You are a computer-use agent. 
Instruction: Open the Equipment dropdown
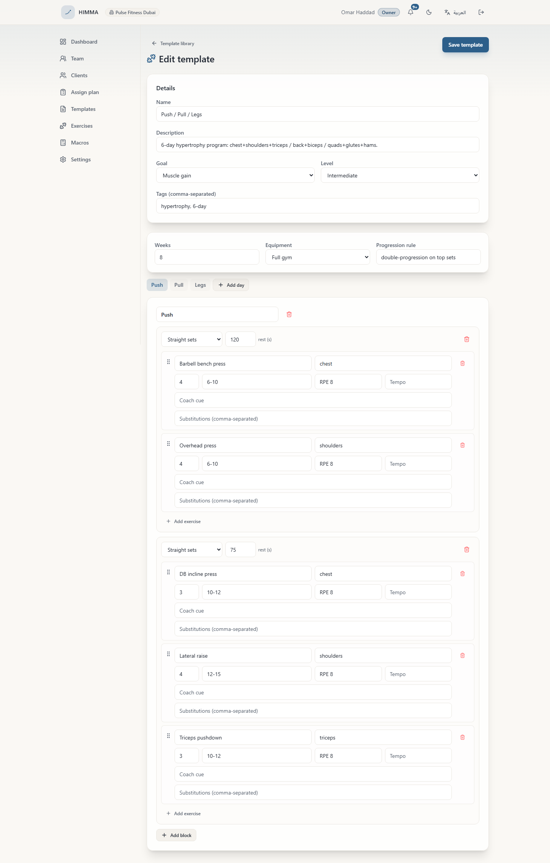(x=317, y=257)
